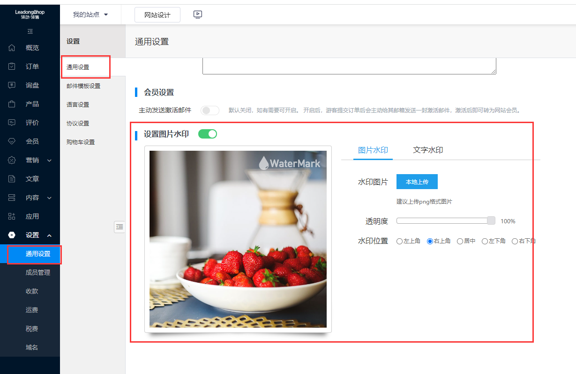Click the 本地上传 upload button
This screenshot has width=576, height=374.
point(417,182)
